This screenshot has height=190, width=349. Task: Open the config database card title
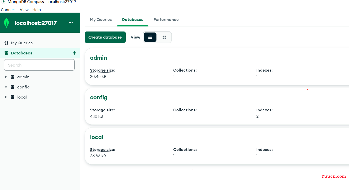pos(99,98)
